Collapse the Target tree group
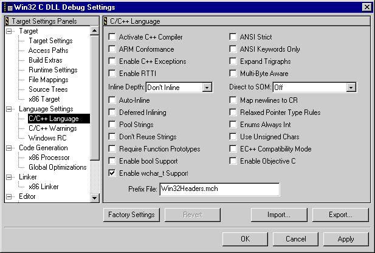 [9, 31]
